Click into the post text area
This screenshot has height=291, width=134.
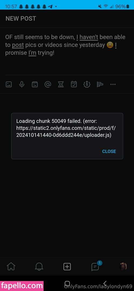click(67, 51)
